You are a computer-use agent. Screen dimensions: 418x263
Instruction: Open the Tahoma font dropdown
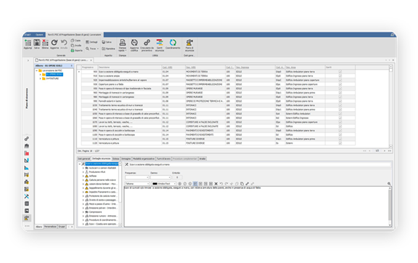pyautogui.click(x=137, y=184)
